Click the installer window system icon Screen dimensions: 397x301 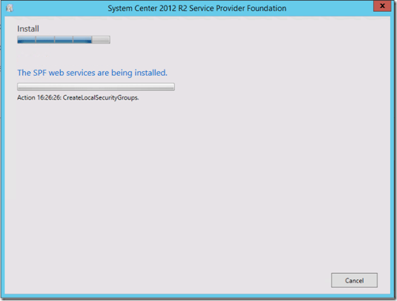click(9, 8)
